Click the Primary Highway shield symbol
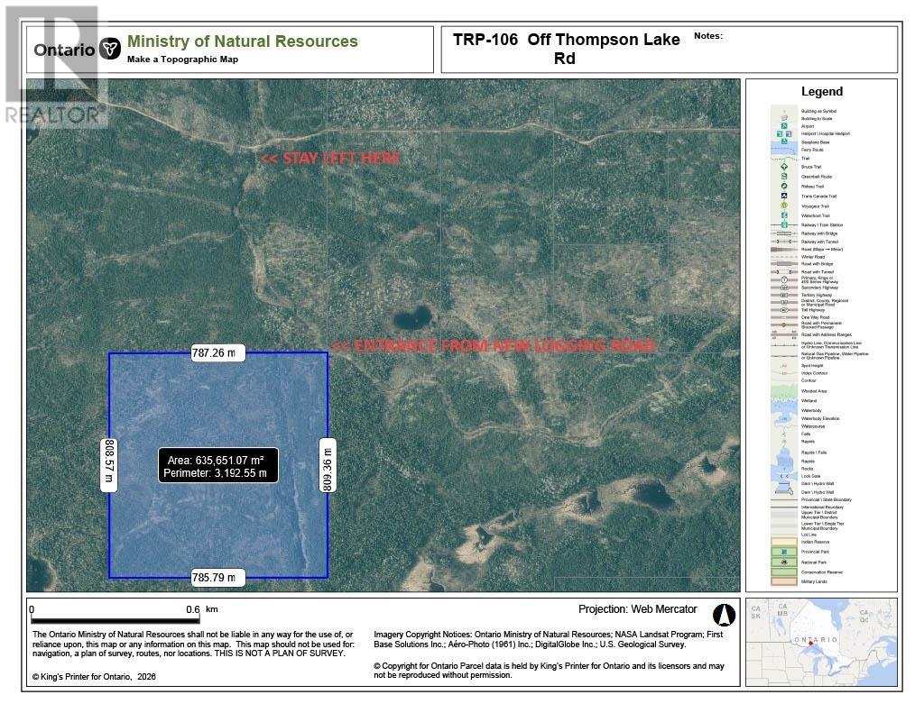Viewport: 924px width, 713px height. pyautogui.click(x=784, y=280)
